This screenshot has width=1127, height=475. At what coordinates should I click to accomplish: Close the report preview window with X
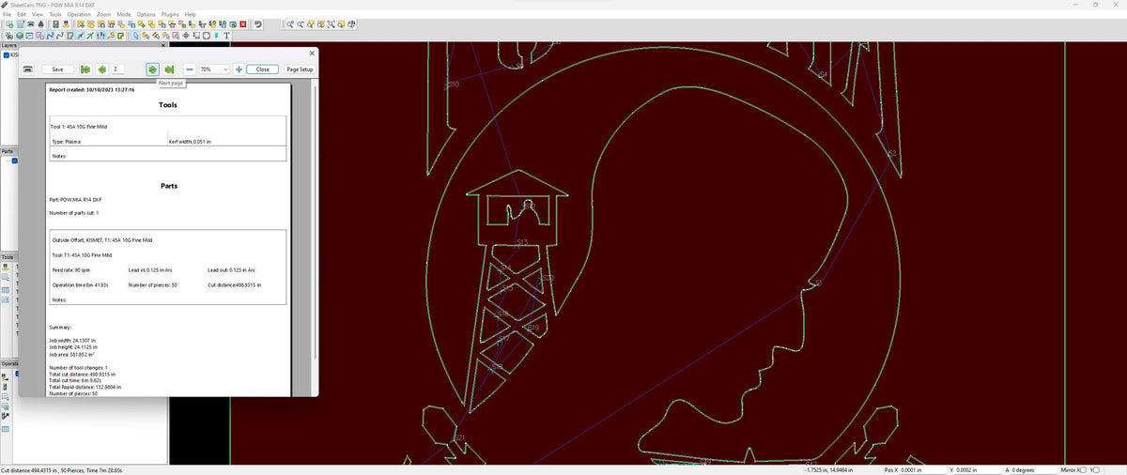pyautogui.click(x=312, y=54)
